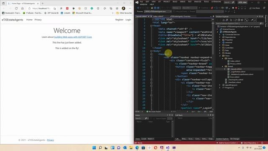Open the BUILD menu in Visual Studio
The image size is (268, 151).
click(175, 2)
